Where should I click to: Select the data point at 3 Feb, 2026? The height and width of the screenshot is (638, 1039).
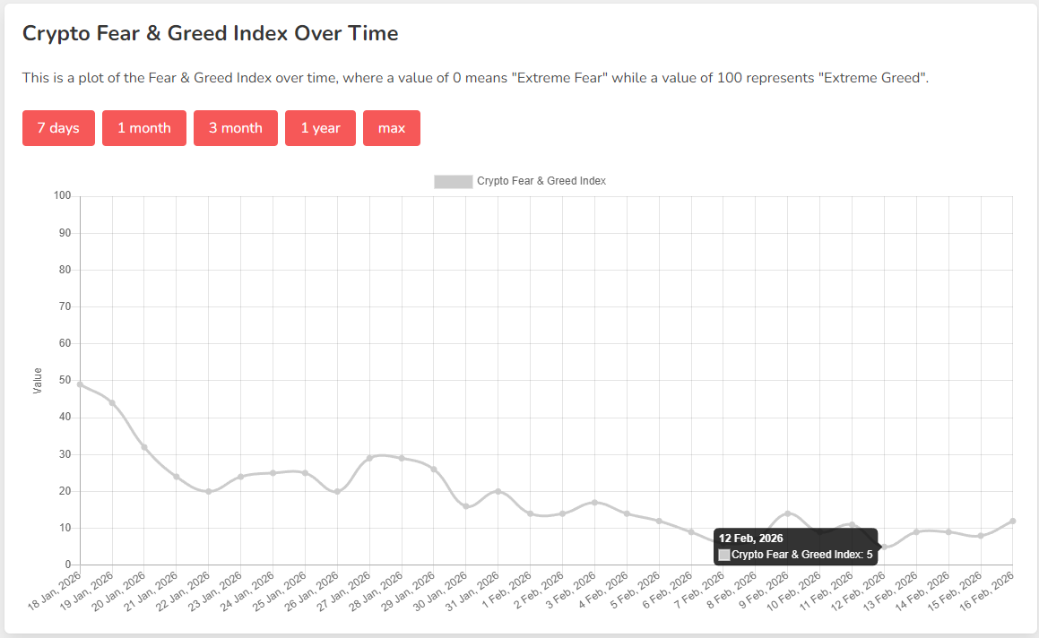594,503
